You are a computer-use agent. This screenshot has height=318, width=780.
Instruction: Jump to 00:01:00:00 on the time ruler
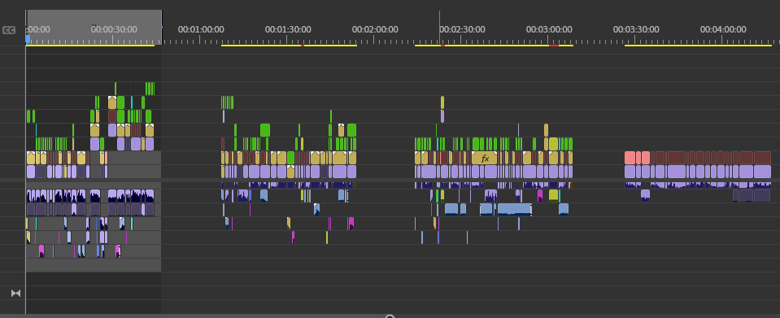[x=201, y=29]
